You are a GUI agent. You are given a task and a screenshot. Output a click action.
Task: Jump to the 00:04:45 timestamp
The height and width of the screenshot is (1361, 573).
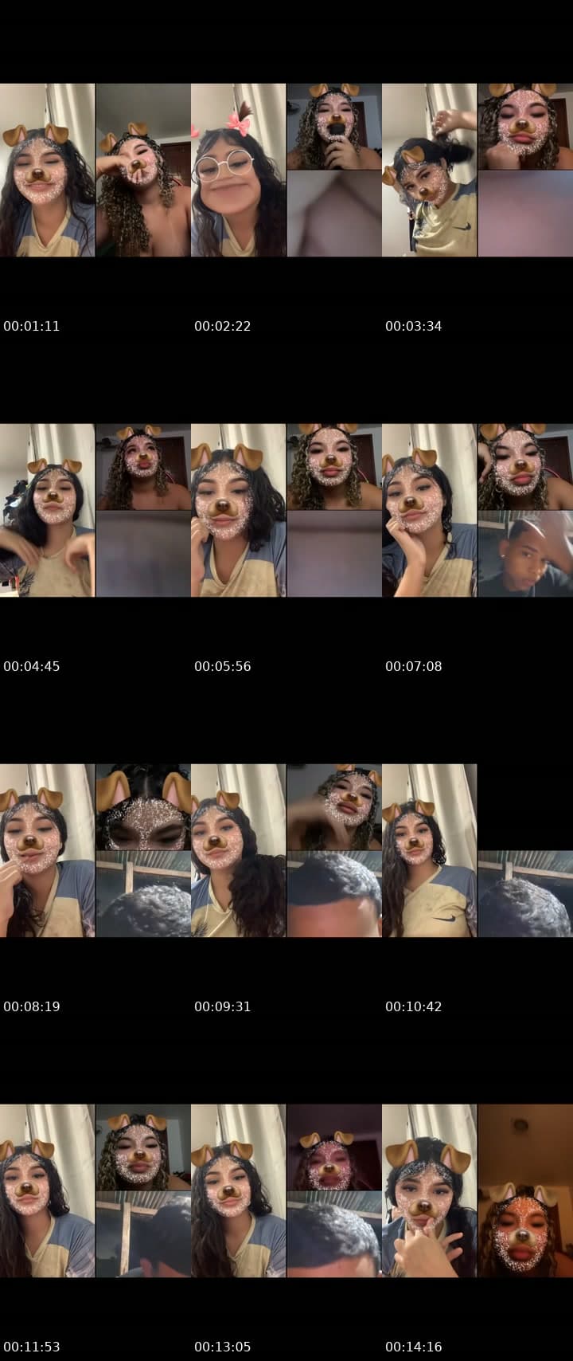click(32, 666)
